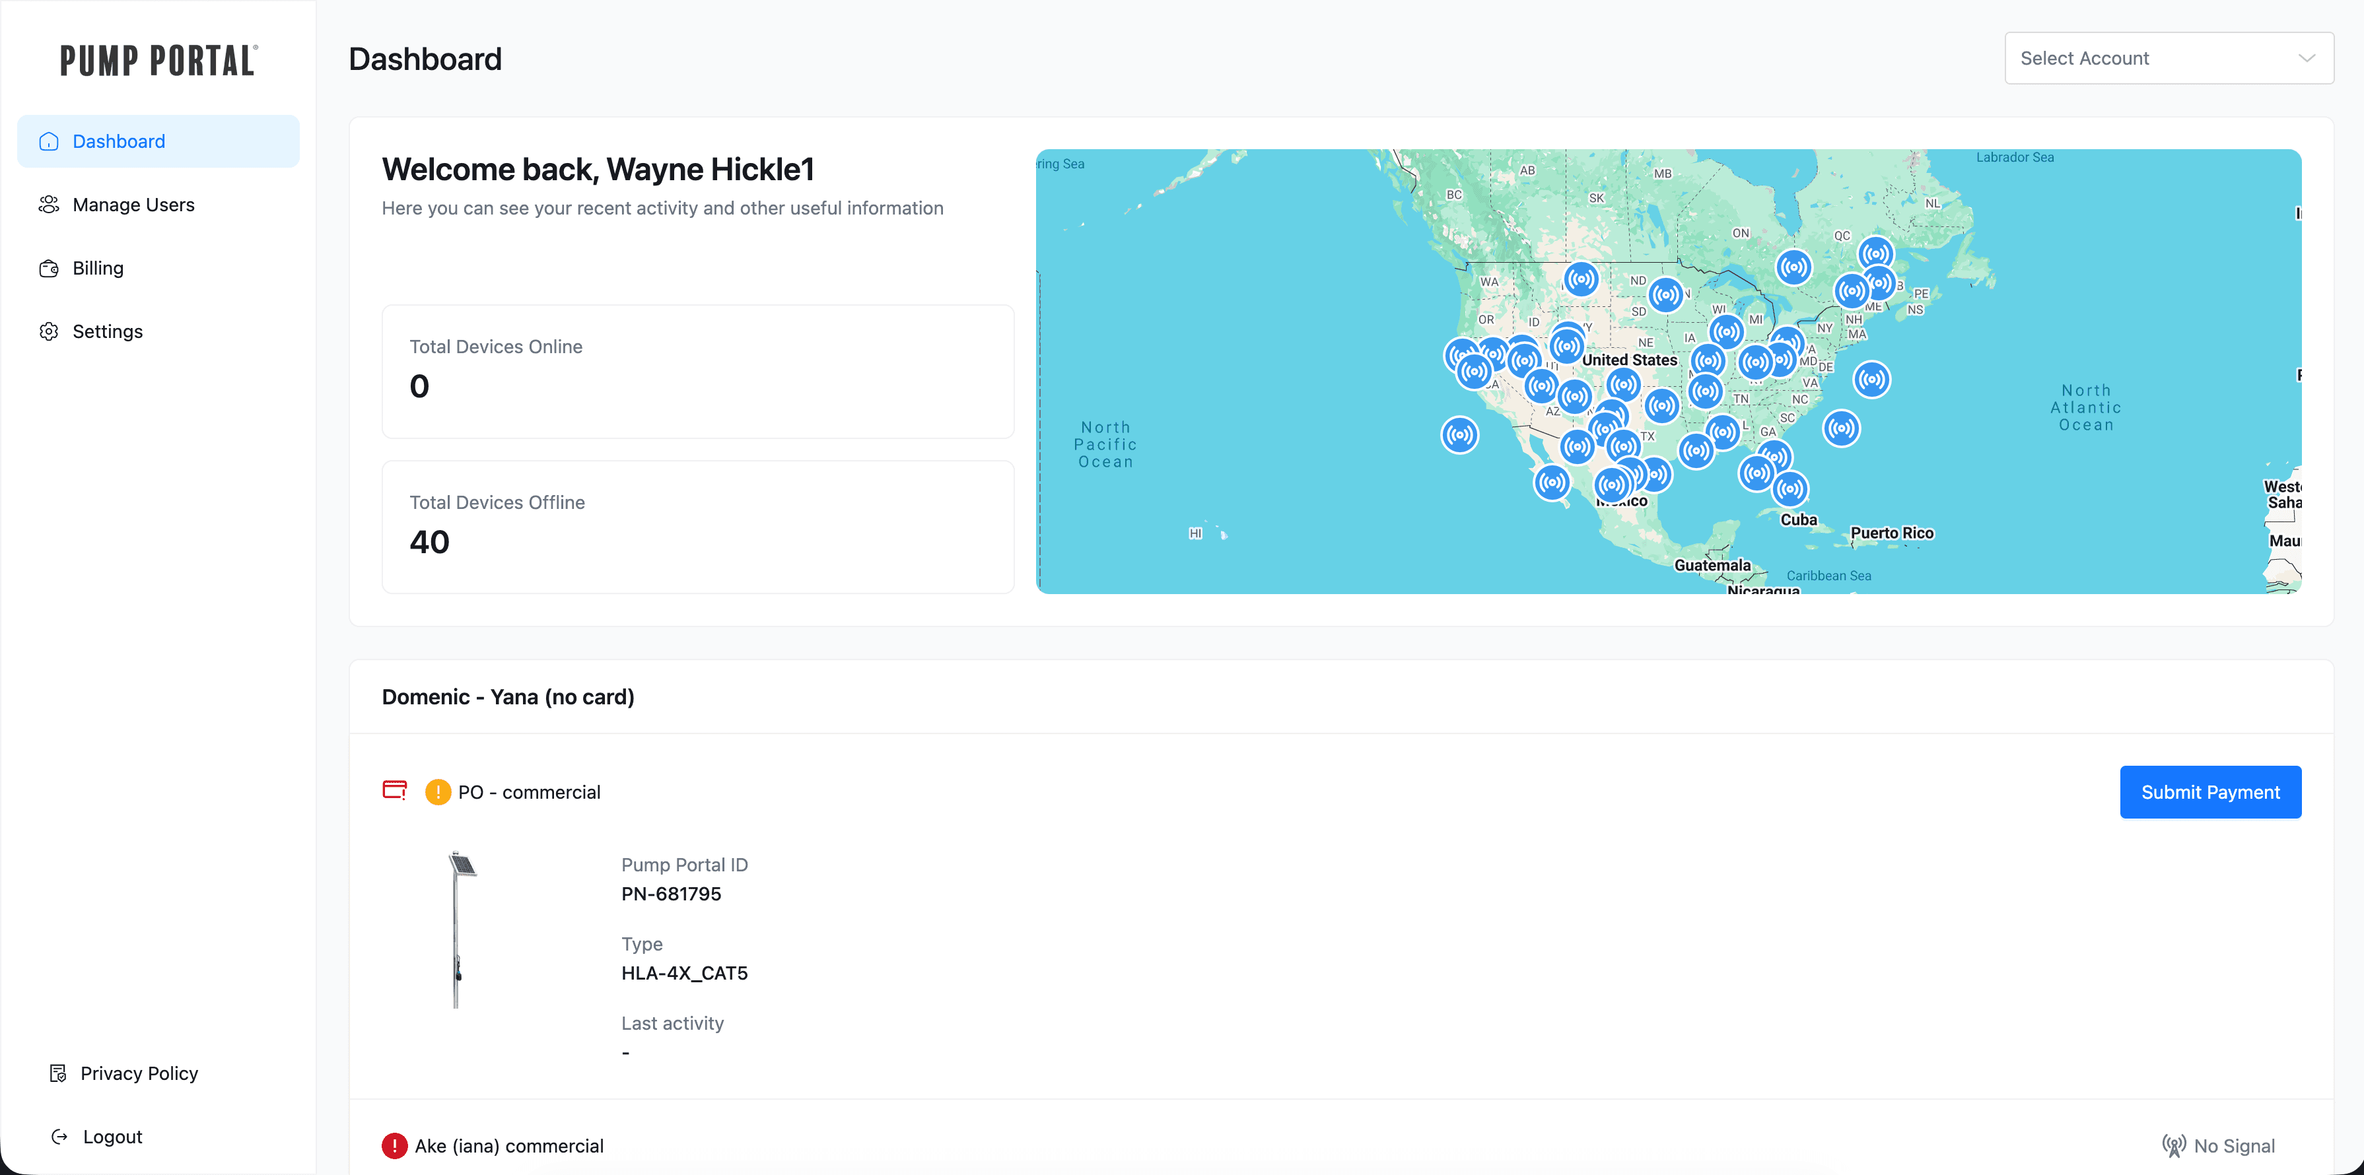
Task: Click the red credit card alert icon
Action: point(395,789)
